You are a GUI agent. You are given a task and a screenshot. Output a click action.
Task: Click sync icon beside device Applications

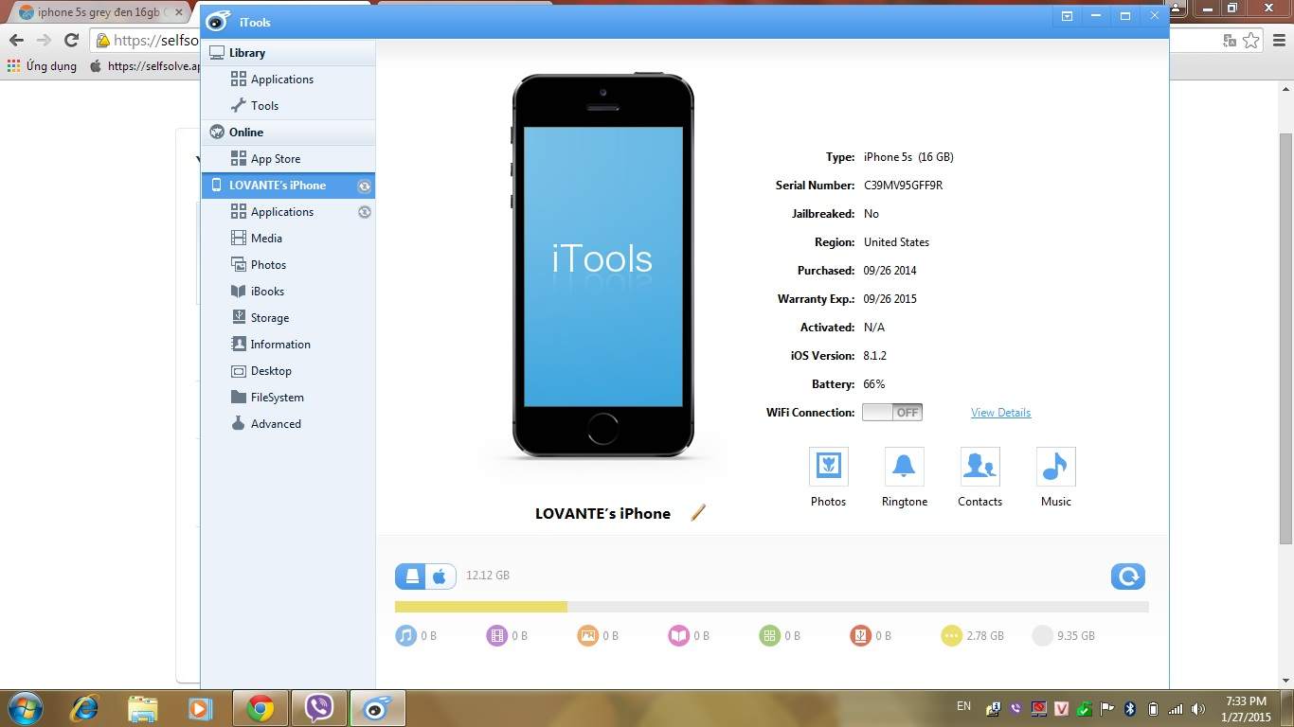pos(364,212)
